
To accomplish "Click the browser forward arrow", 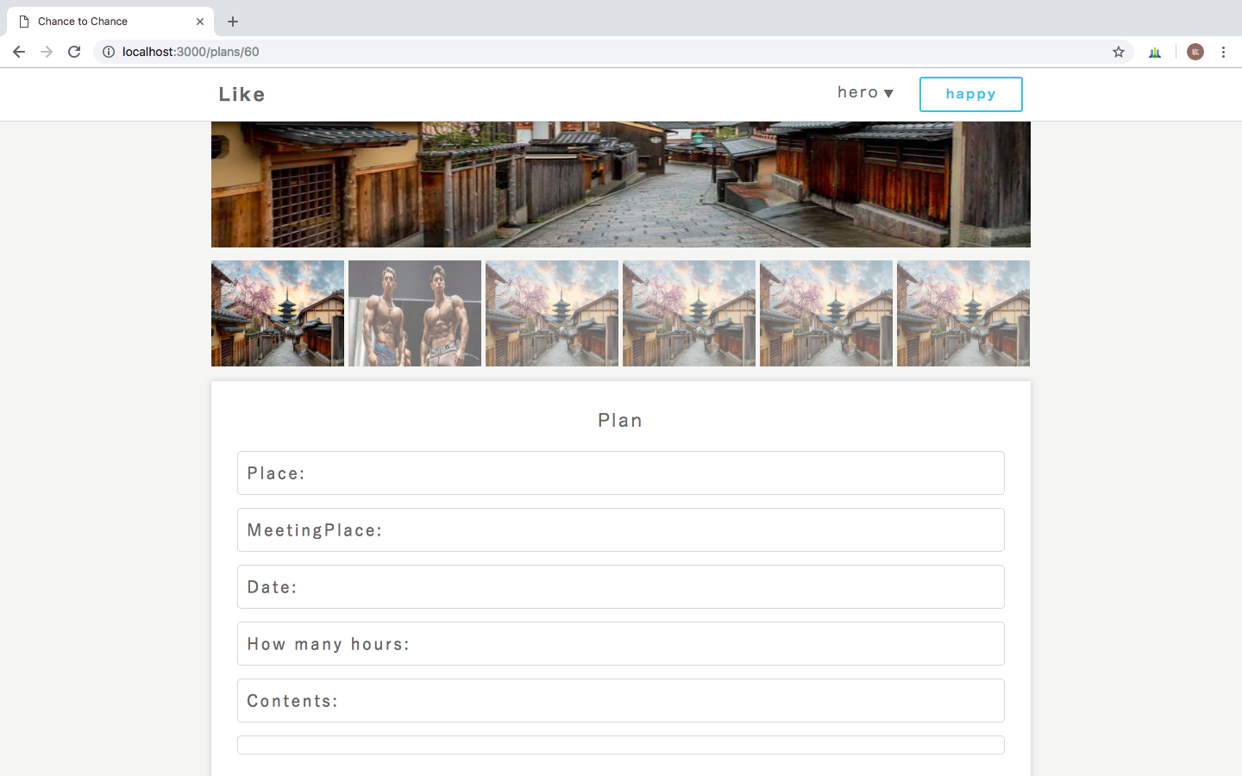I will [x=47, y=52].
